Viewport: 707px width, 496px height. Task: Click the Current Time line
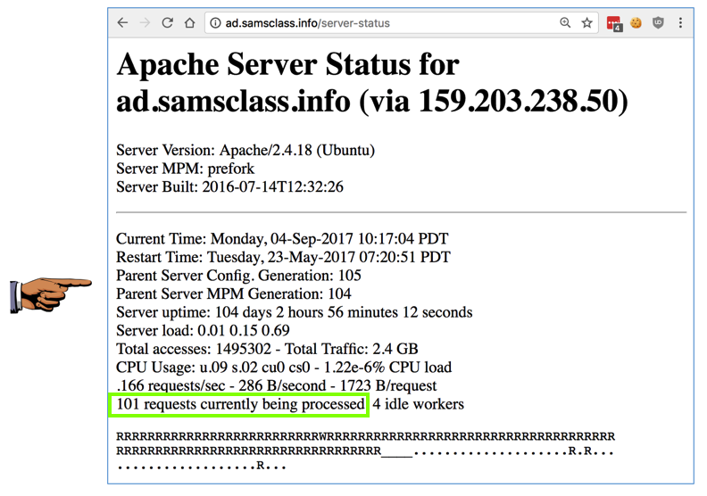click(x=282, y=239)
